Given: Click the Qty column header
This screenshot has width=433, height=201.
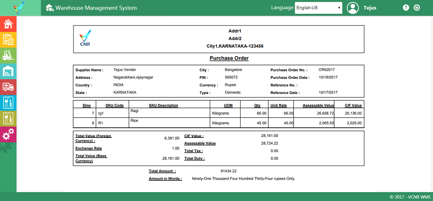Looking at the screenshot, I should tap(258, 105).
